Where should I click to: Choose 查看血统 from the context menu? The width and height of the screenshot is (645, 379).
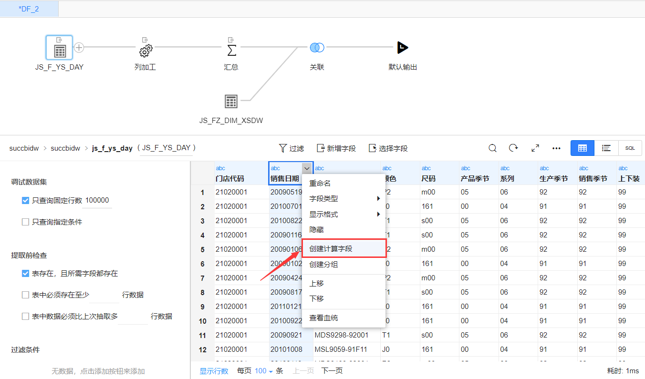(x=343, y=318)
